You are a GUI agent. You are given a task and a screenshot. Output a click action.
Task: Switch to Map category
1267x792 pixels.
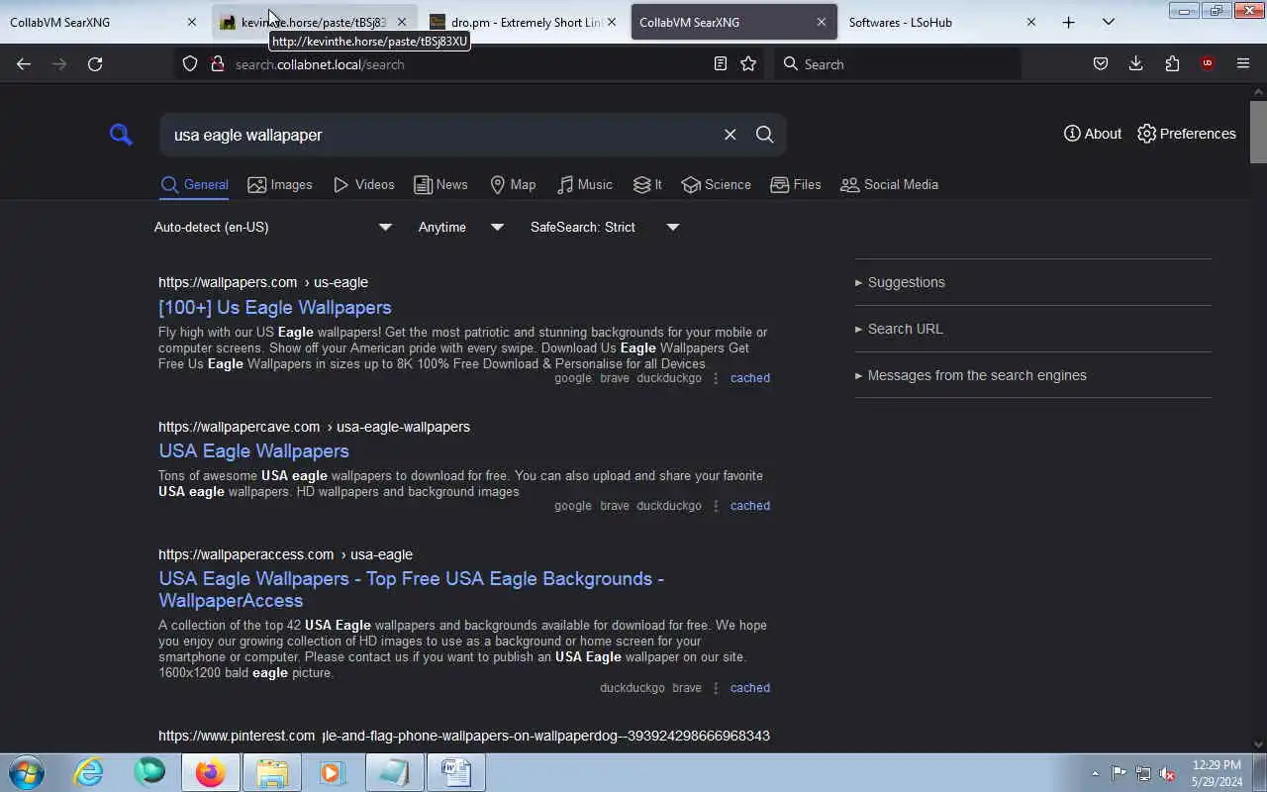(x=513, y=184)
